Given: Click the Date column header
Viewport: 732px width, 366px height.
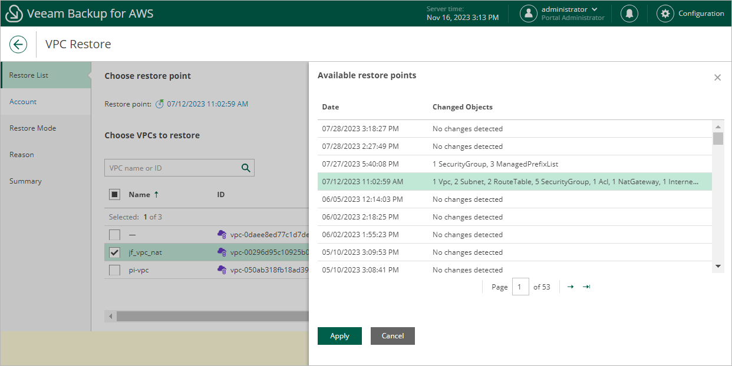Looking at the screenshot, I should (331, 107).
